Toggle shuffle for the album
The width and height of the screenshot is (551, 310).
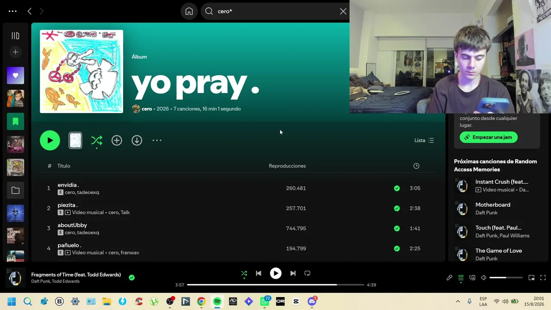click(97, 140)
